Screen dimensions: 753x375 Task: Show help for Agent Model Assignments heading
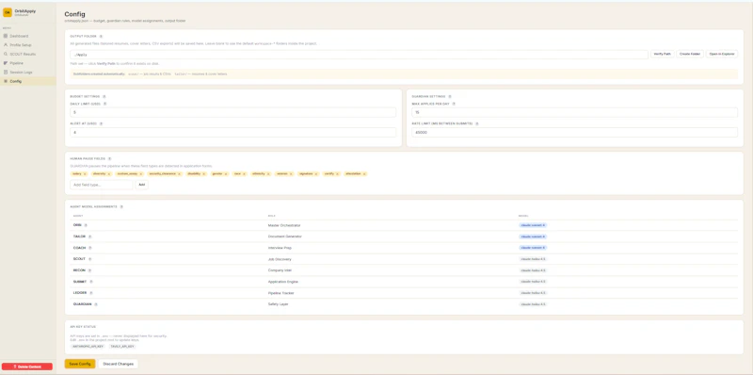[x=121, y=206]
